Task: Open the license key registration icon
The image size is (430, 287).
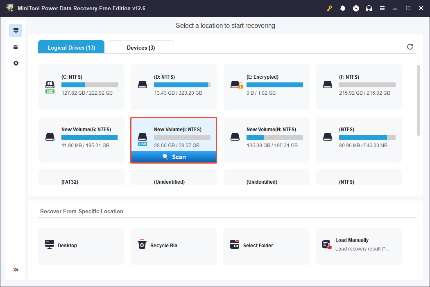Action: [x=329, y=8]
